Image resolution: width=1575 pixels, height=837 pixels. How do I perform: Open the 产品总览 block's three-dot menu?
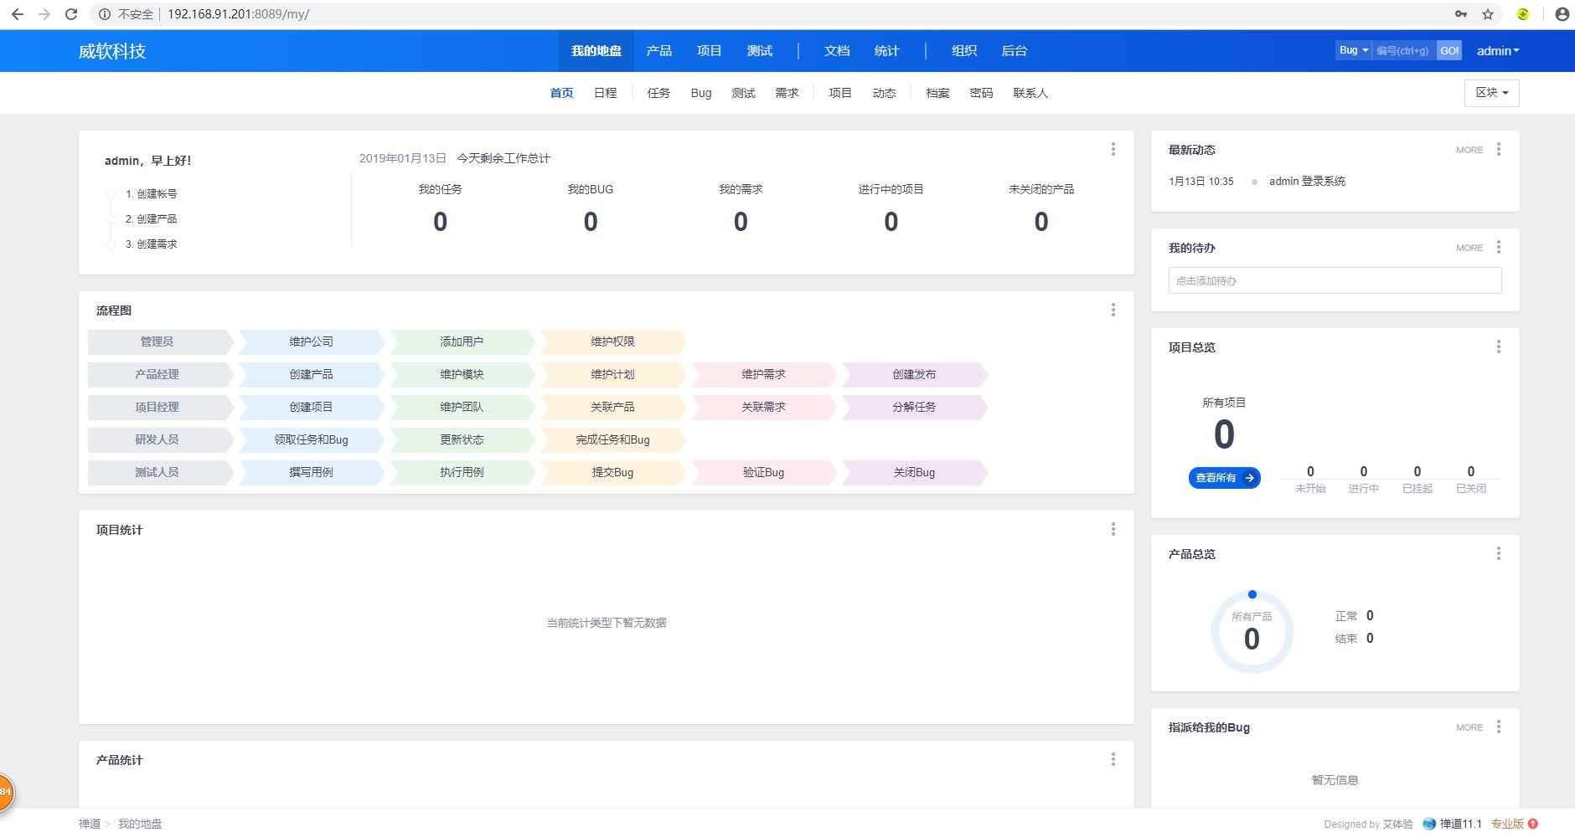(1498, 553)
